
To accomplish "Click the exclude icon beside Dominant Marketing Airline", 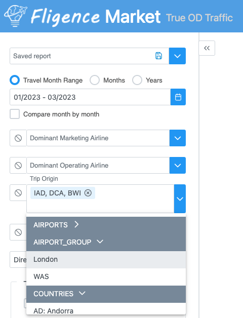I will [18, 138].
